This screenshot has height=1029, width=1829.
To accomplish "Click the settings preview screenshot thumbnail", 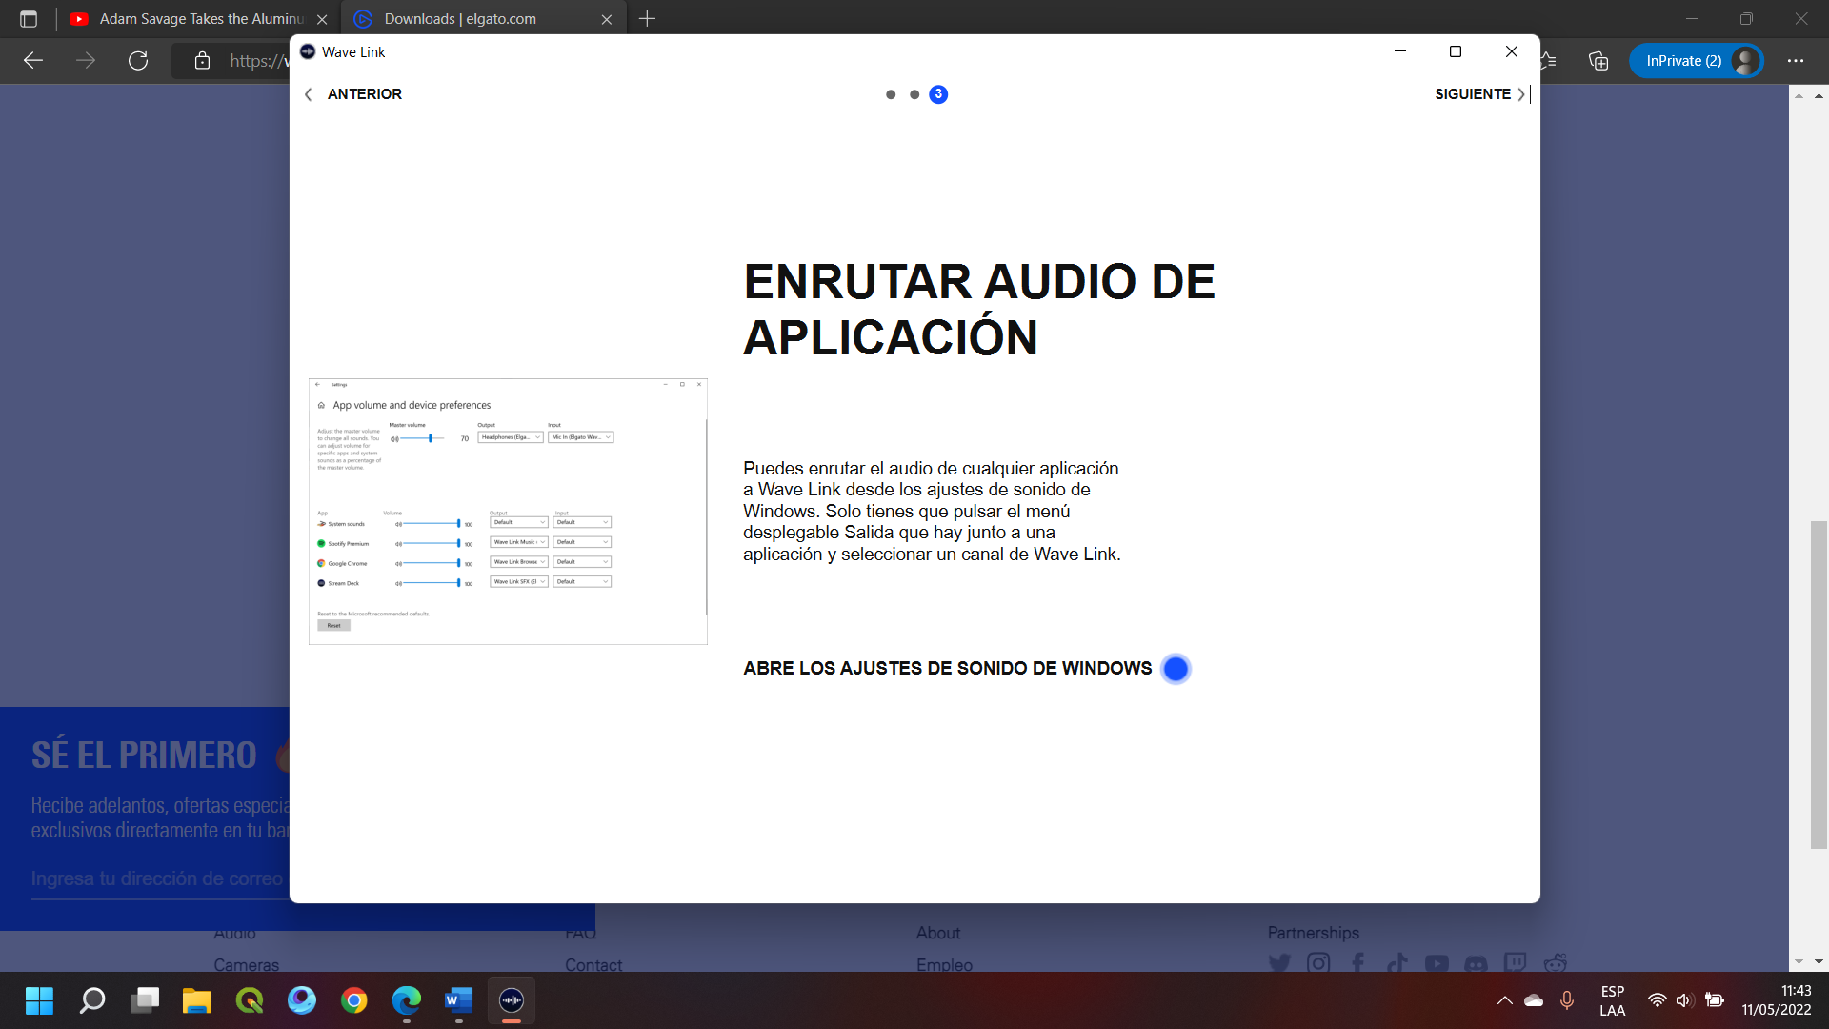I will tap(508, 512).
